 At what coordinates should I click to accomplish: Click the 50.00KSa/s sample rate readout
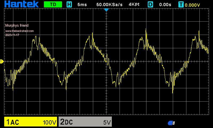point(109,5)
